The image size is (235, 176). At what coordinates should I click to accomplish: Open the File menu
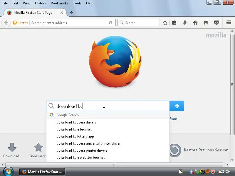(x=5, y=3)
